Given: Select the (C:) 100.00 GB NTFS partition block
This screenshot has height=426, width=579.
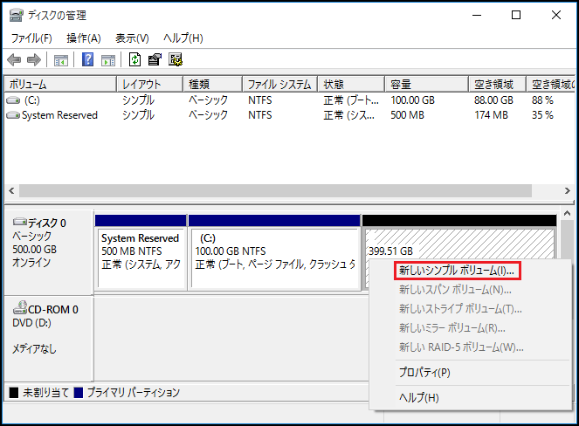Looking at the screenshot, I should 274,258.
